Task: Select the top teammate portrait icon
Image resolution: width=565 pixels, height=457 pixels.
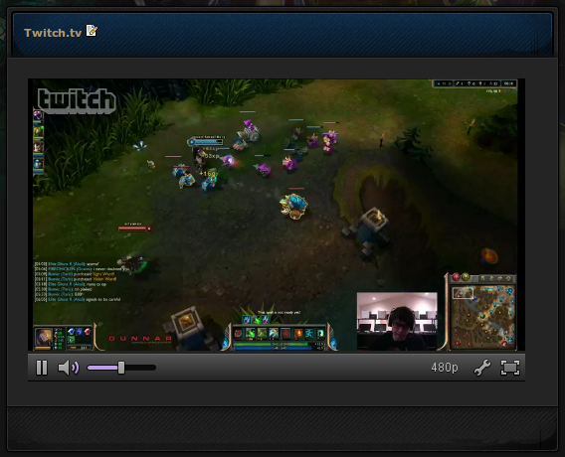Action: [38, 116]
